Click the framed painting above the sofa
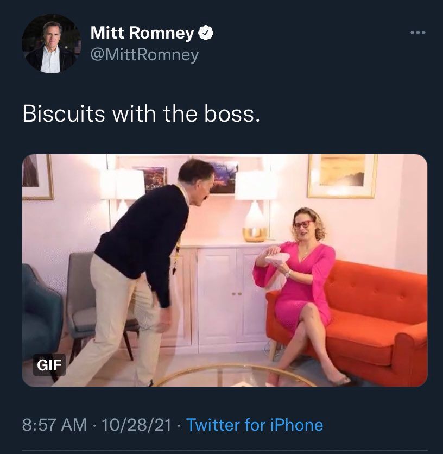Screen dimensions: 443x454 pyautogui.click(x=342, y=175)
